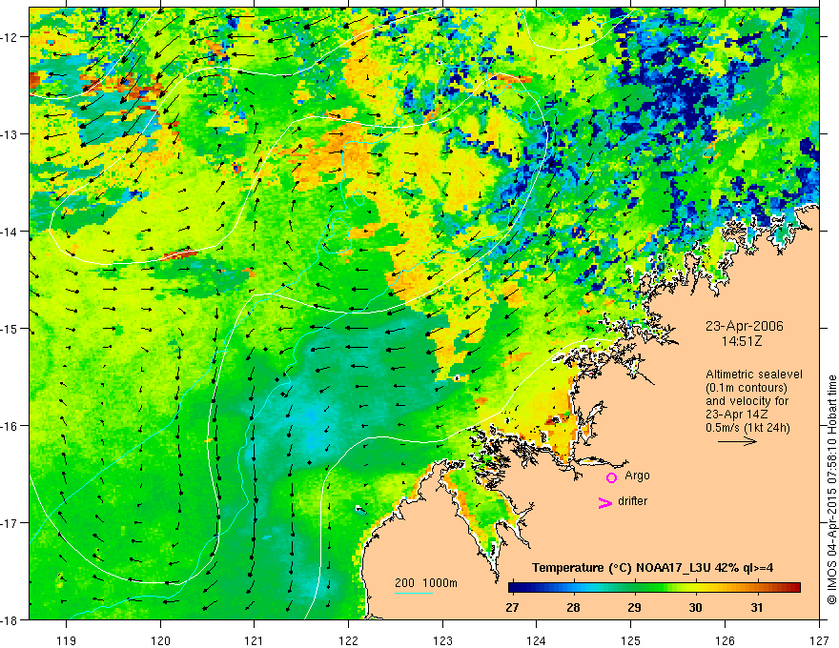839x648 pixels.
Task: Select the '23-Apr-2006' date label
Action: click(x=745, y=326)
